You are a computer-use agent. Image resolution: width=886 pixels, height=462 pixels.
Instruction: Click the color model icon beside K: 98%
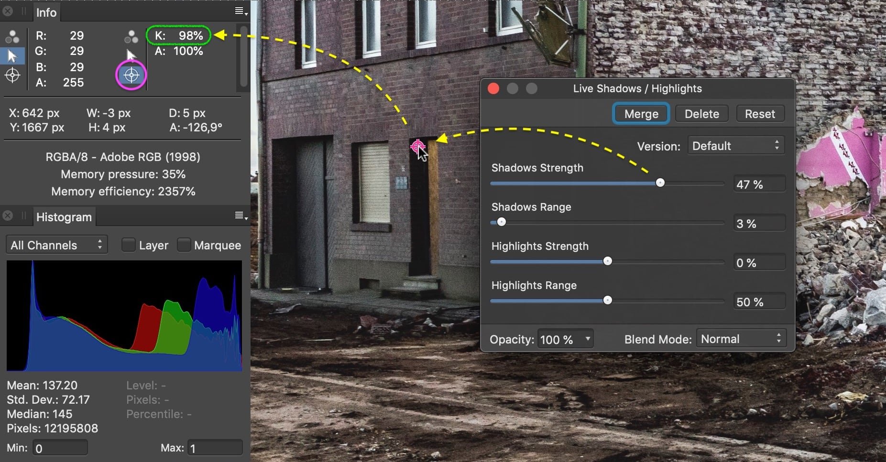point(131,36)
